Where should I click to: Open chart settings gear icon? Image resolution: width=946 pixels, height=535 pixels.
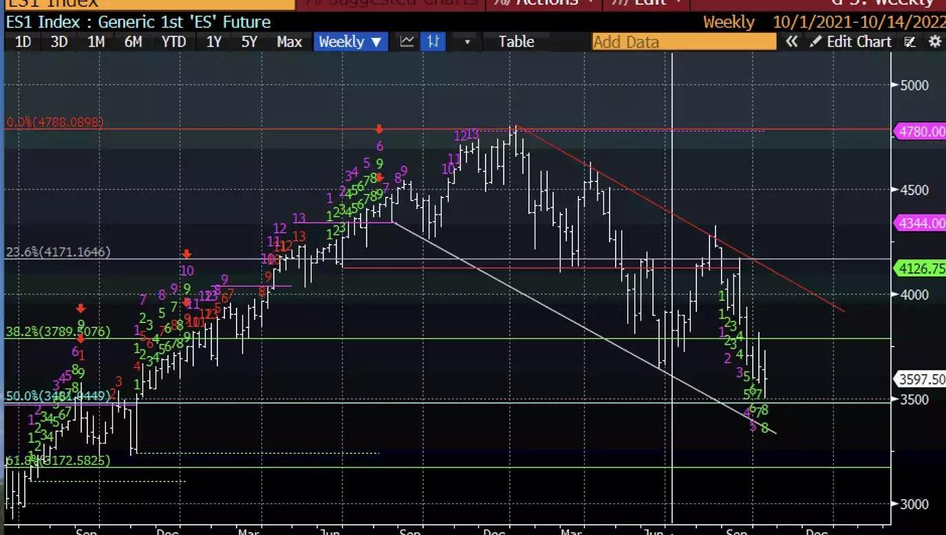coord(934,42)
